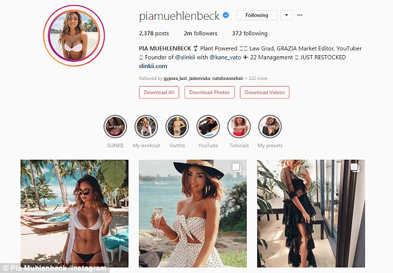Screen dimensions: 393x273
Task: Open the My presets highlight
Action: pyautogui.click(x=270, y=127)
